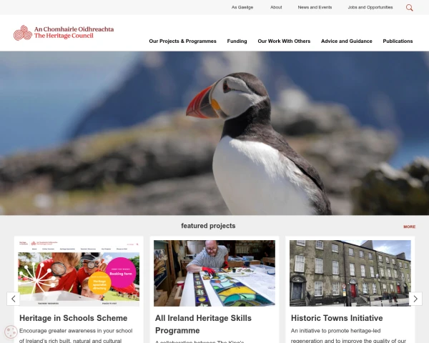
Task: Click the puffin hero banner image
Action: (x=214, y=133)
